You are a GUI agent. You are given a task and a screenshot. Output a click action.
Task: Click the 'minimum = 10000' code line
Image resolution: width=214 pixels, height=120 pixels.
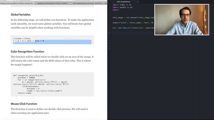(x=26, y=78)
